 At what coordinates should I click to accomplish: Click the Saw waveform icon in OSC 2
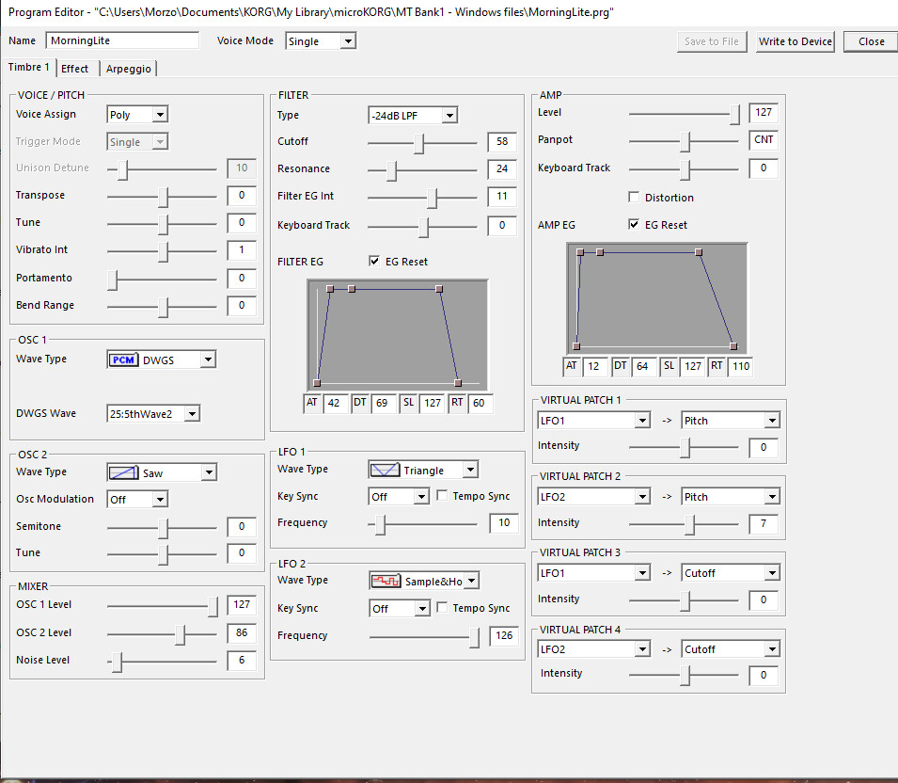[123, 472]
